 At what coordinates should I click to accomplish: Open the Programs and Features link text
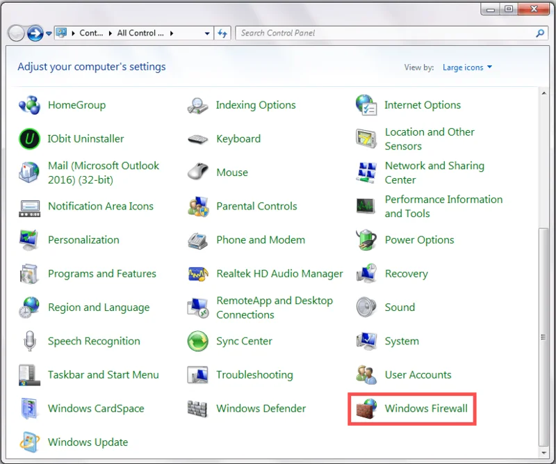(102, 273)
